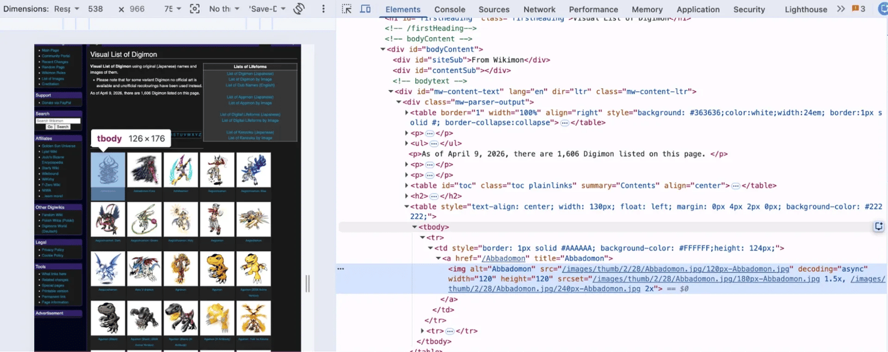This screenshot has width=888, height=352.
Task: Open the issues badge showing 3
Action: coord(859,9)
